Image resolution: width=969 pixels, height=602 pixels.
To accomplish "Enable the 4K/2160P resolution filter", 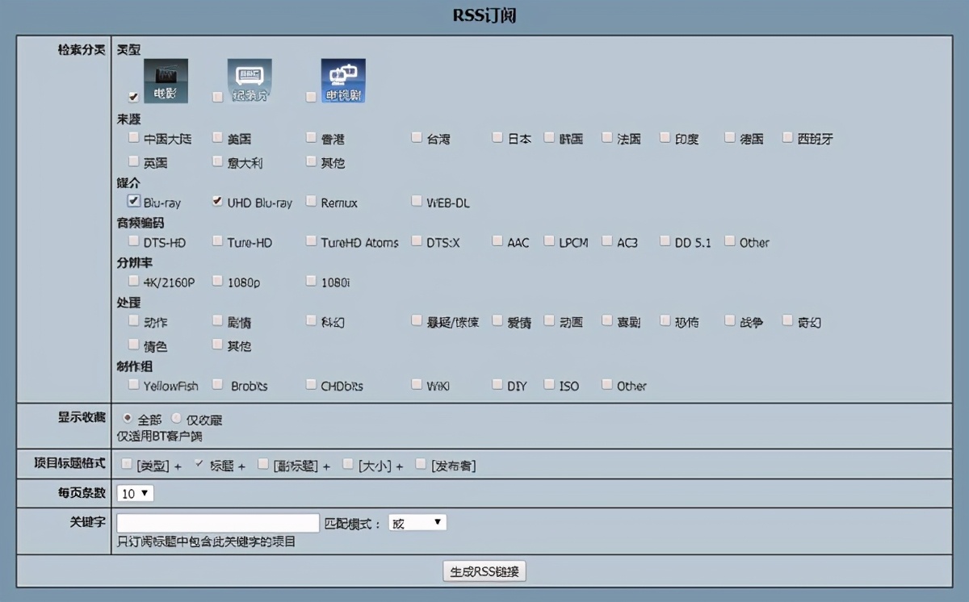I will [x=133, y=281].
